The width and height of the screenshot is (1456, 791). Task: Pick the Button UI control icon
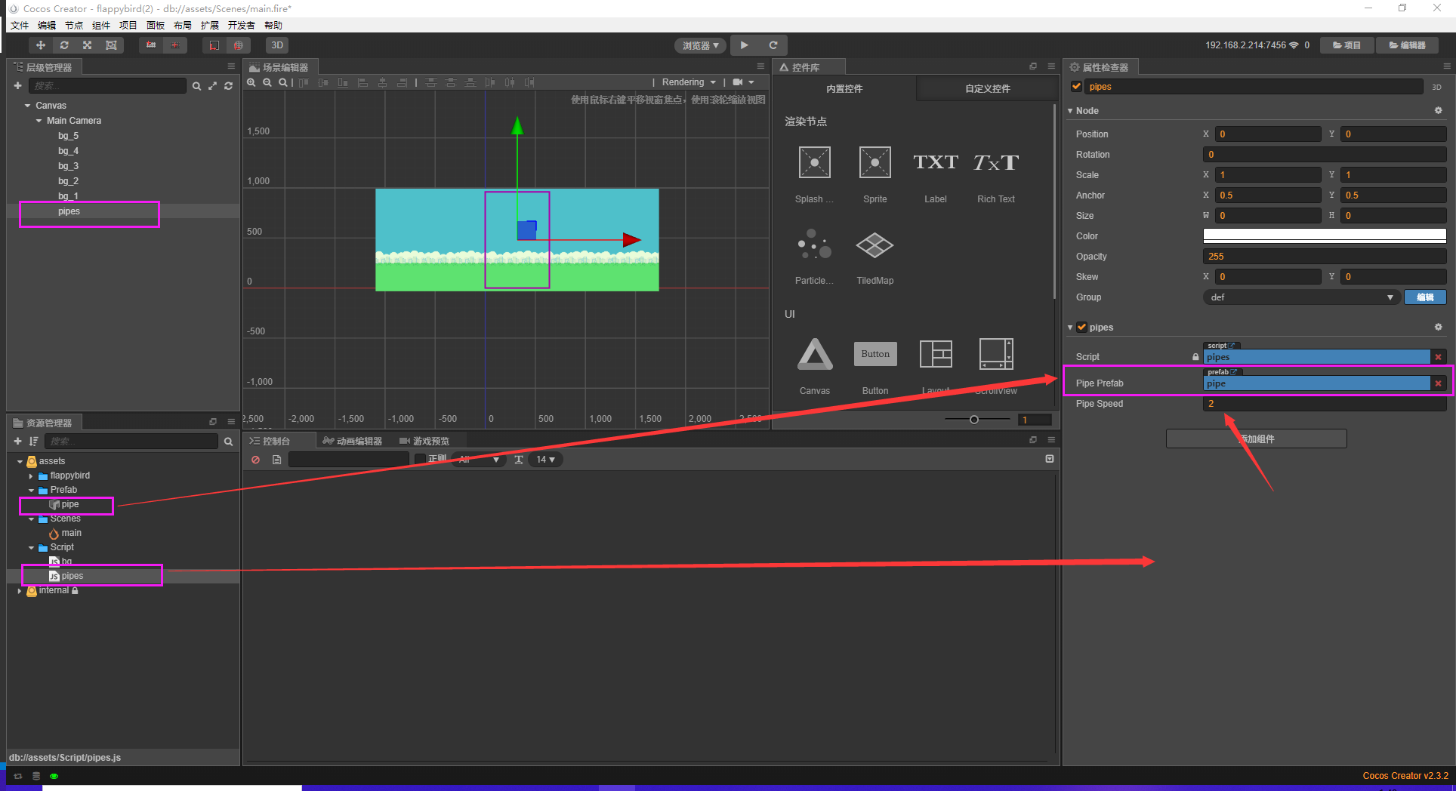click(x=875, y=354)
